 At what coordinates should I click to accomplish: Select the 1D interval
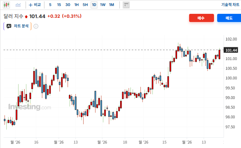[x=94, y=5]
